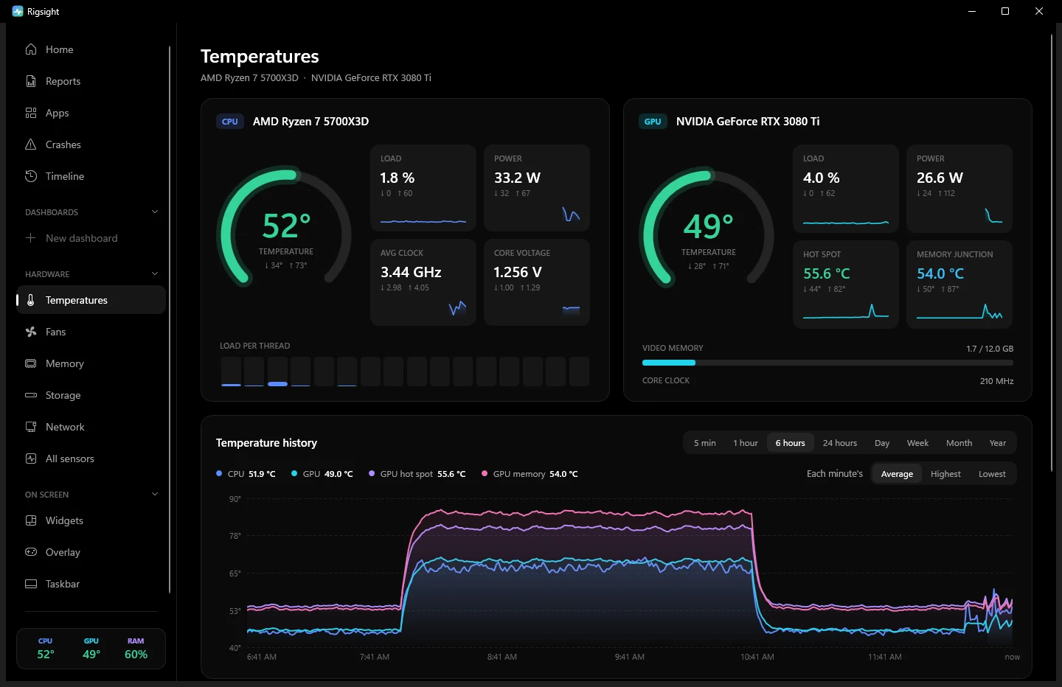Click the GPU Hot Spot 55.6 °C card
Screen dimensions: 1062x687
(x=846, y=284)
